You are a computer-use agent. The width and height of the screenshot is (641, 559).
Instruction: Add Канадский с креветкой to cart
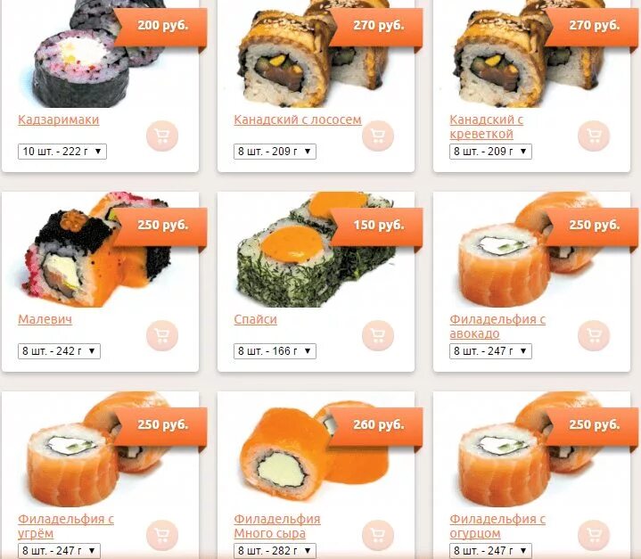coord(594,136)
